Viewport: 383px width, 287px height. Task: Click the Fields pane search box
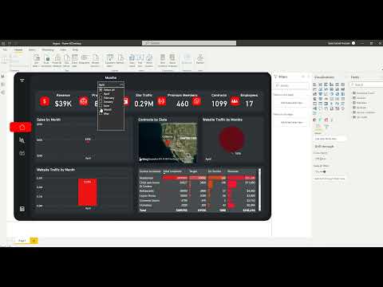click(367, 85)
